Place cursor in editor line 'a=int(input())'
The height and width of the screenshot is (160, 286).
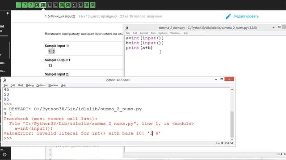point(145,38)
